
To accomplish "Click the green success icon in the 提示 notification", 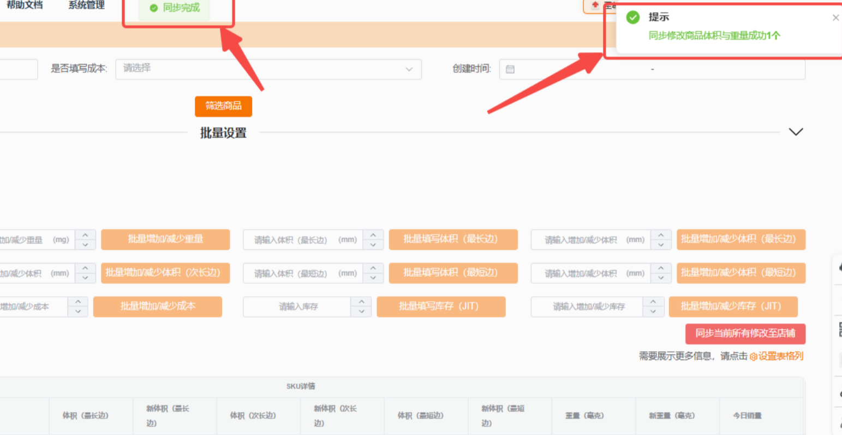I will click(x=632, y=17).
